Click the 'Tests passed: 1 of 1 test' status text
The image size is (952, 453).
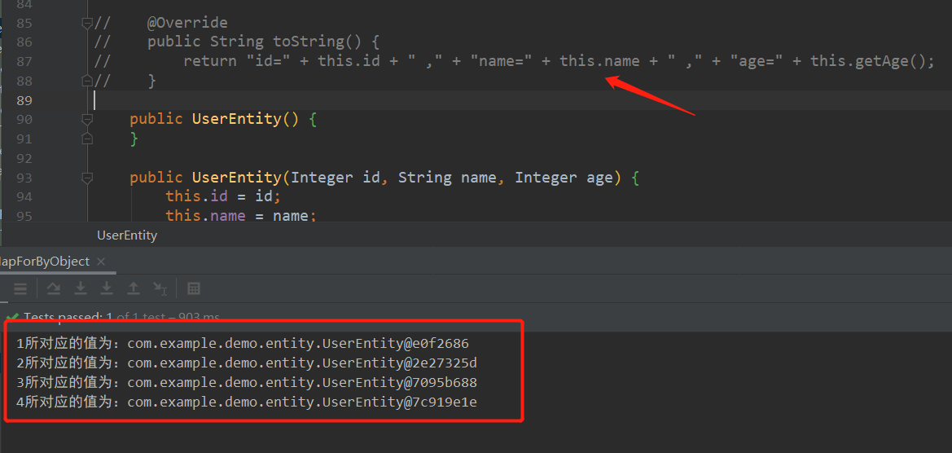(x=121, y=317)
